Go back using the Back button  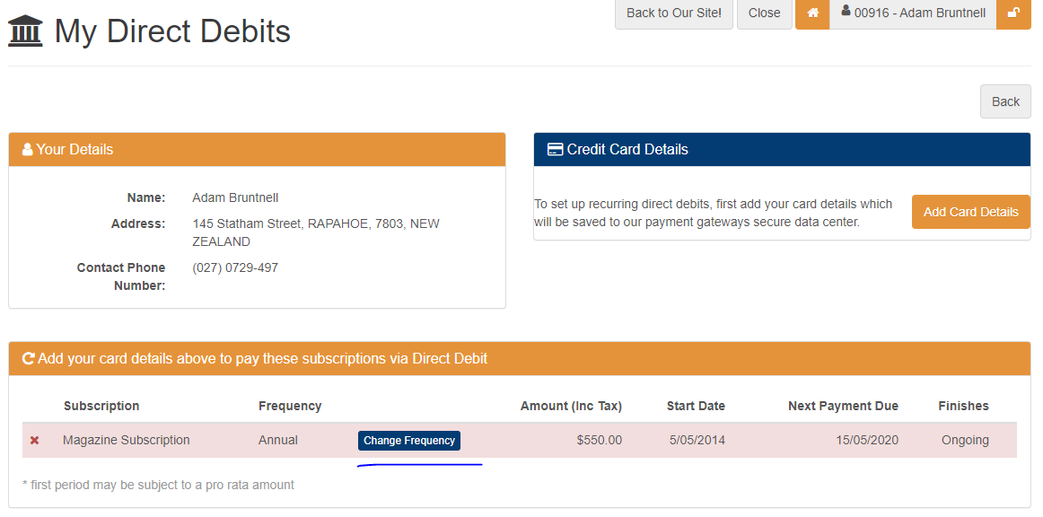pos(1004,101)
